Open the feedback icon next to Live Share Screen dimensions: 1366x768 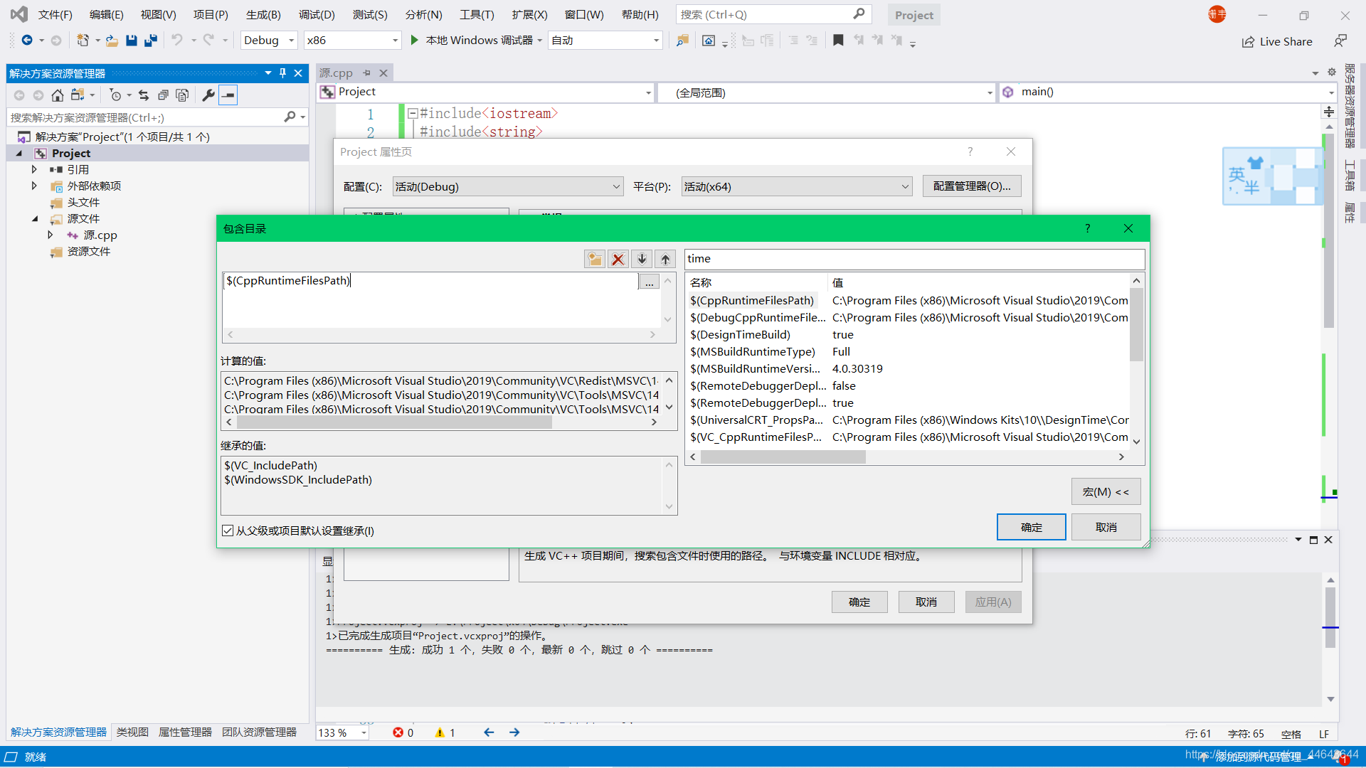(1340, 41)
